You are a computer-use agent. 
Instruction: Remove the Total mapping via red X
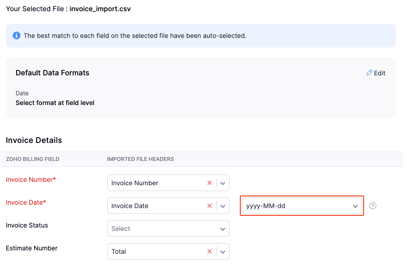[x=210, y=251]
